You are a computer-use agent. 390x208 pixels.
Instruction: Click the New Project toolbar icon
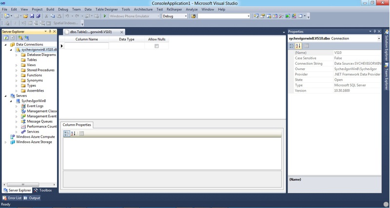(x=7, y=16)
